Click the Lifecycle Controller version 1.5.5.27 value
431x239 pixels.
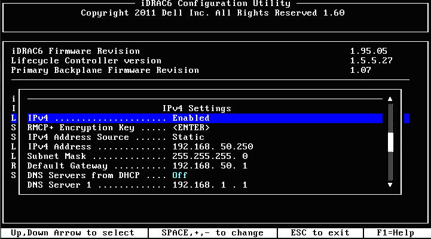[371, 61]
